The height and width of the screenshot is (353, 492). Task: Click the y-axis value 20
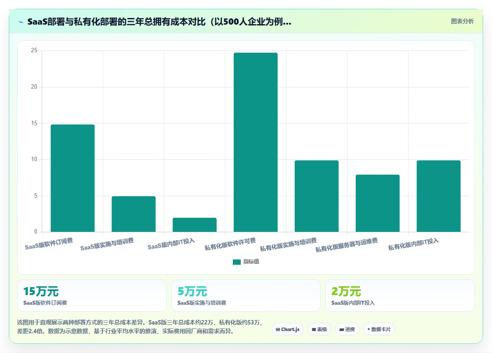(34, 87)
